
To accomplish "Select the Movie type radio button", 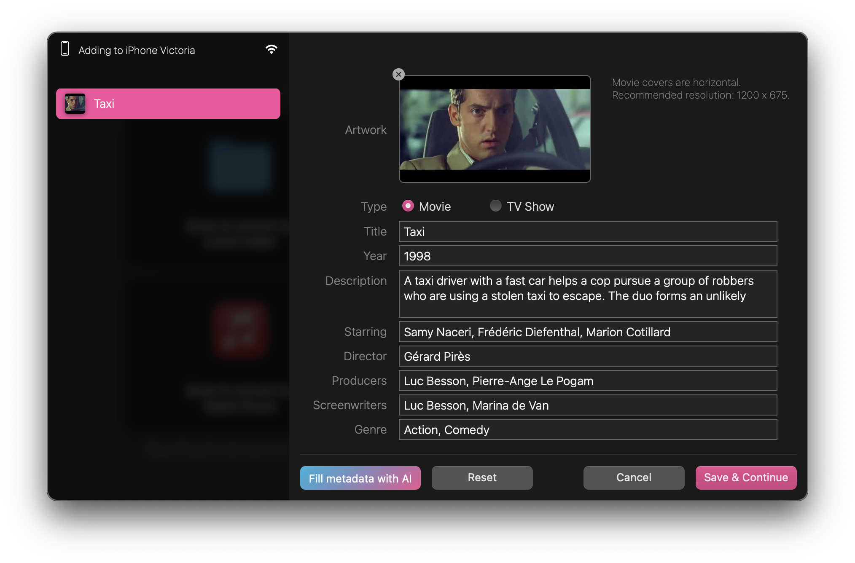I will click(x=408, y=206).
